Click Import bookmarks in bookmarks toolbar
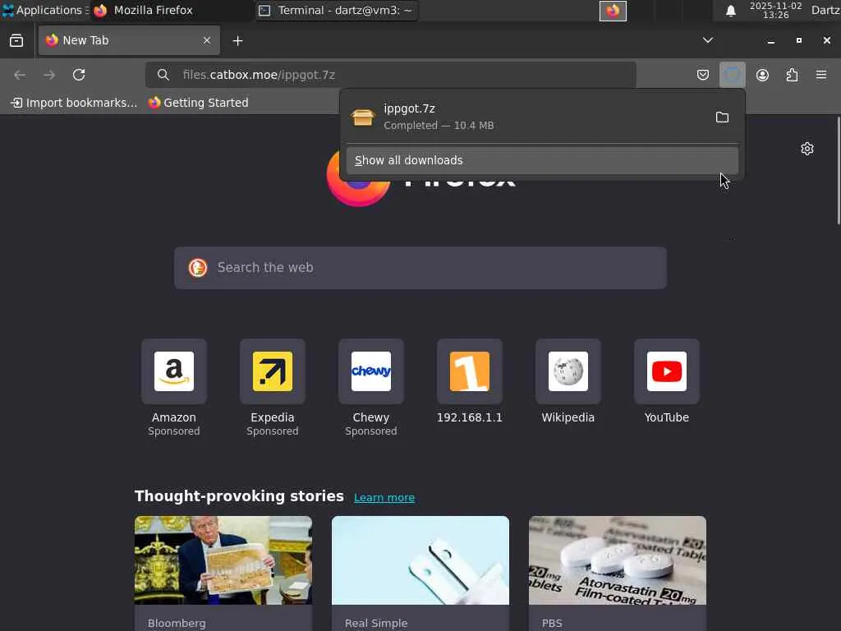Screen dimensions: 841x631 coord(74,103)
